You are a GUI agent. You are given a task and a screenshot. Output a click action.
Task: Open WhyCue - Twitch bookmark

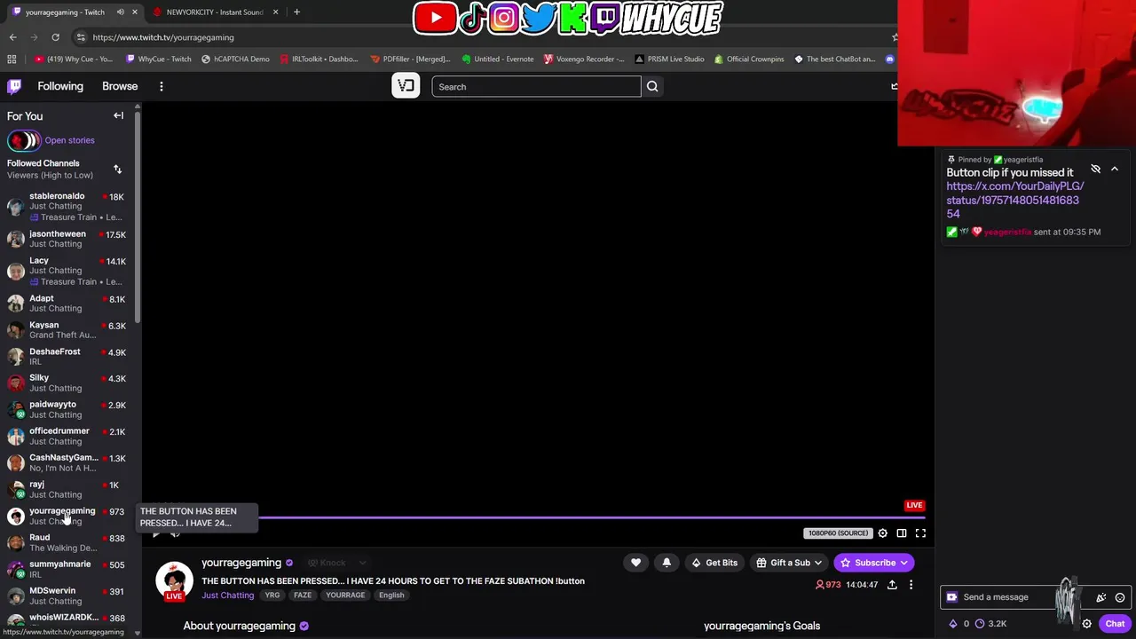click(x=158, y=59)
